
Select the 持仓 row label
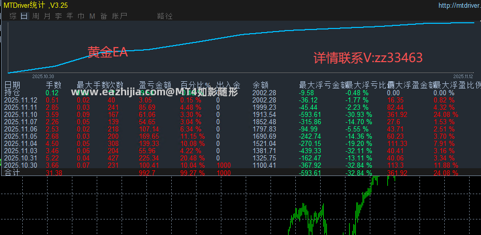pos(12,93)
